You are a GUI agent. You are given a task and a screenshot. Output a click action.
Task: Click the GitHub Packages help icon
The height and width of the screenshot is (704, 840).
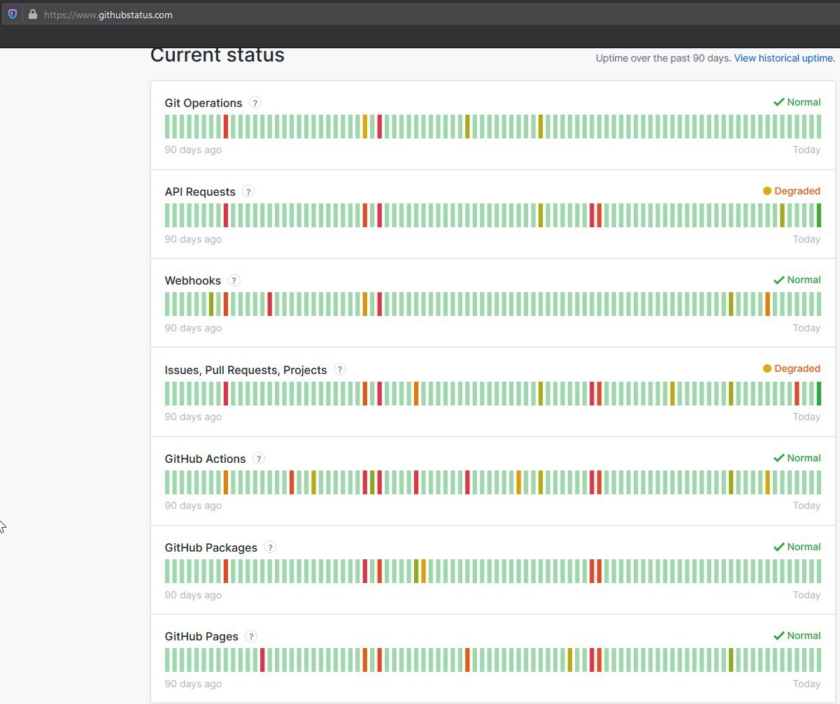pyautogui.click(x=270, y=547)
